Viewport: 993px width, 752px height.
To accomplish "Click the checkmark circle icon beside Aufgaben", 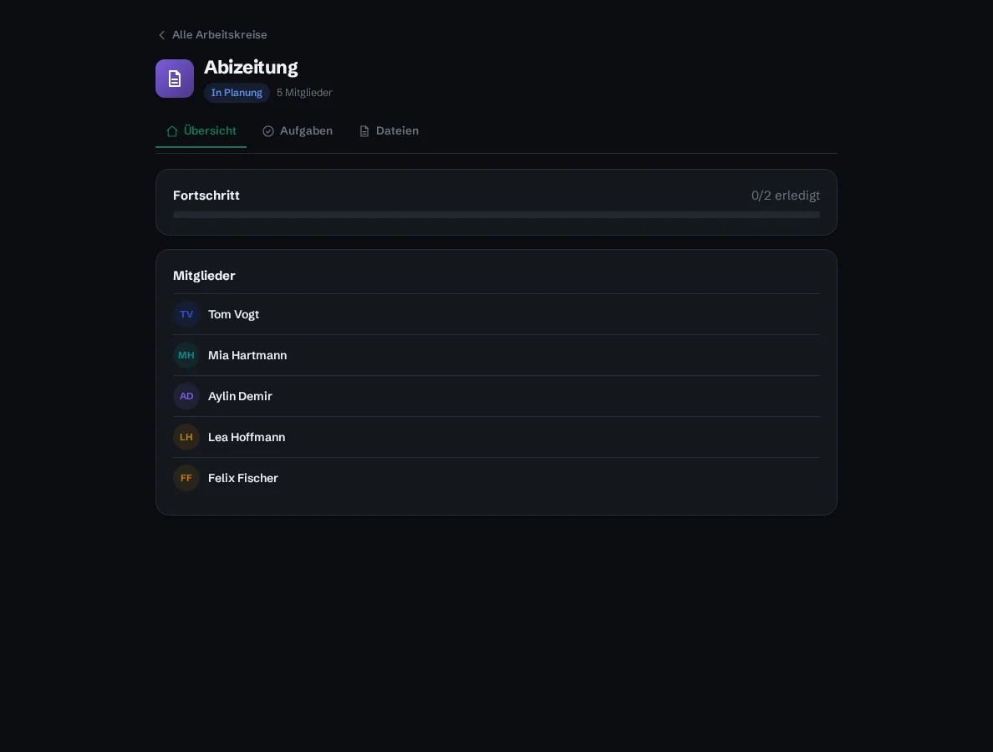I will pyautogui.click(x=267, y=131).
